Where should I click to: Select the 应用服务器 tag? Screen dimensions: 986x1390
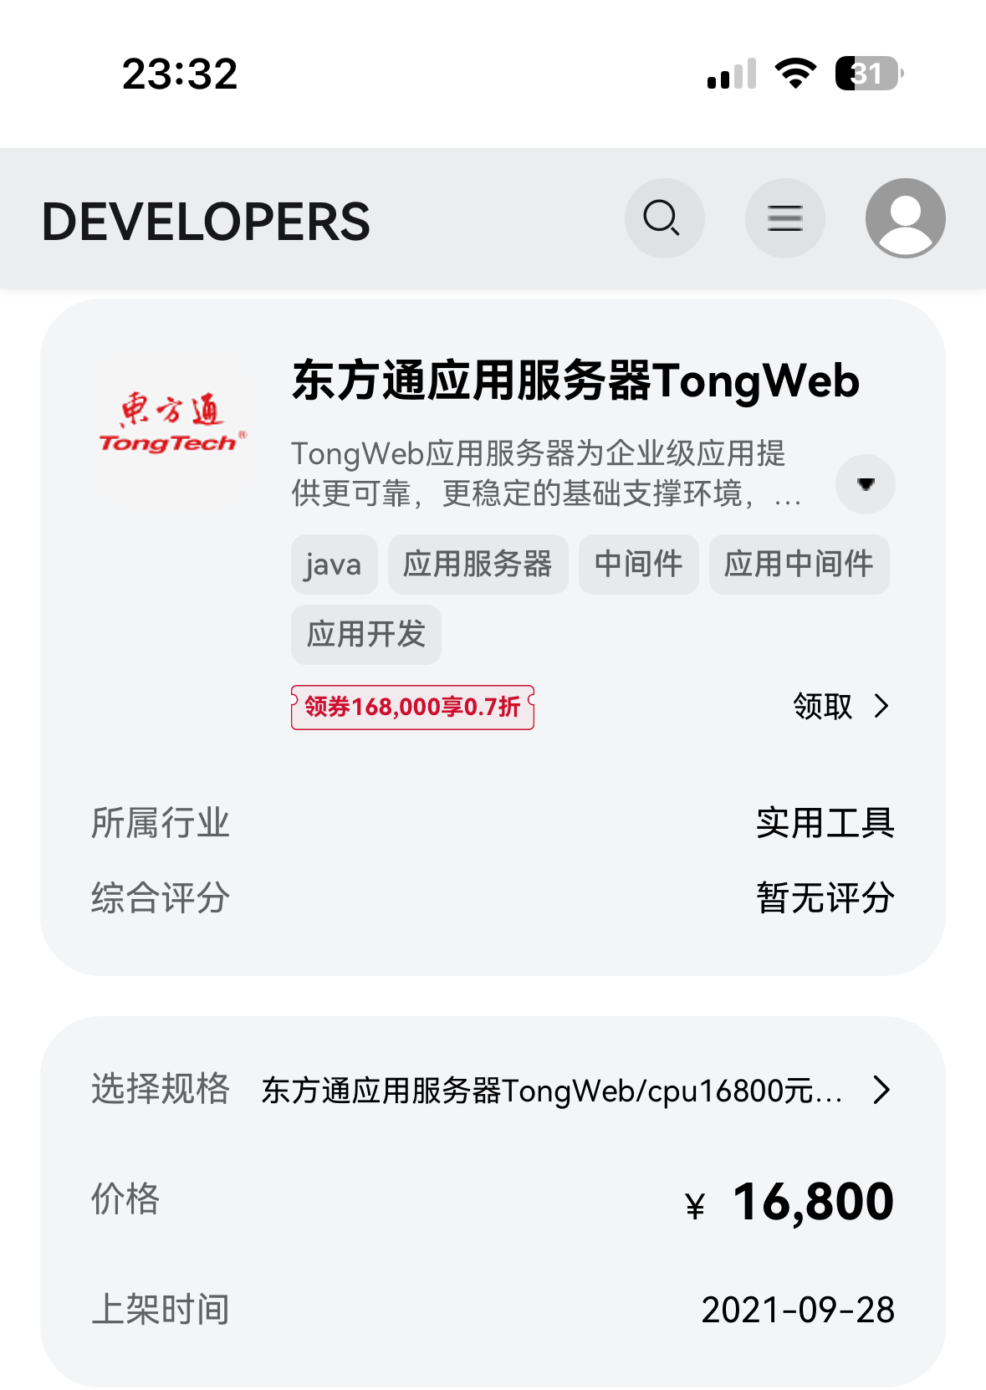pos(478,565)
